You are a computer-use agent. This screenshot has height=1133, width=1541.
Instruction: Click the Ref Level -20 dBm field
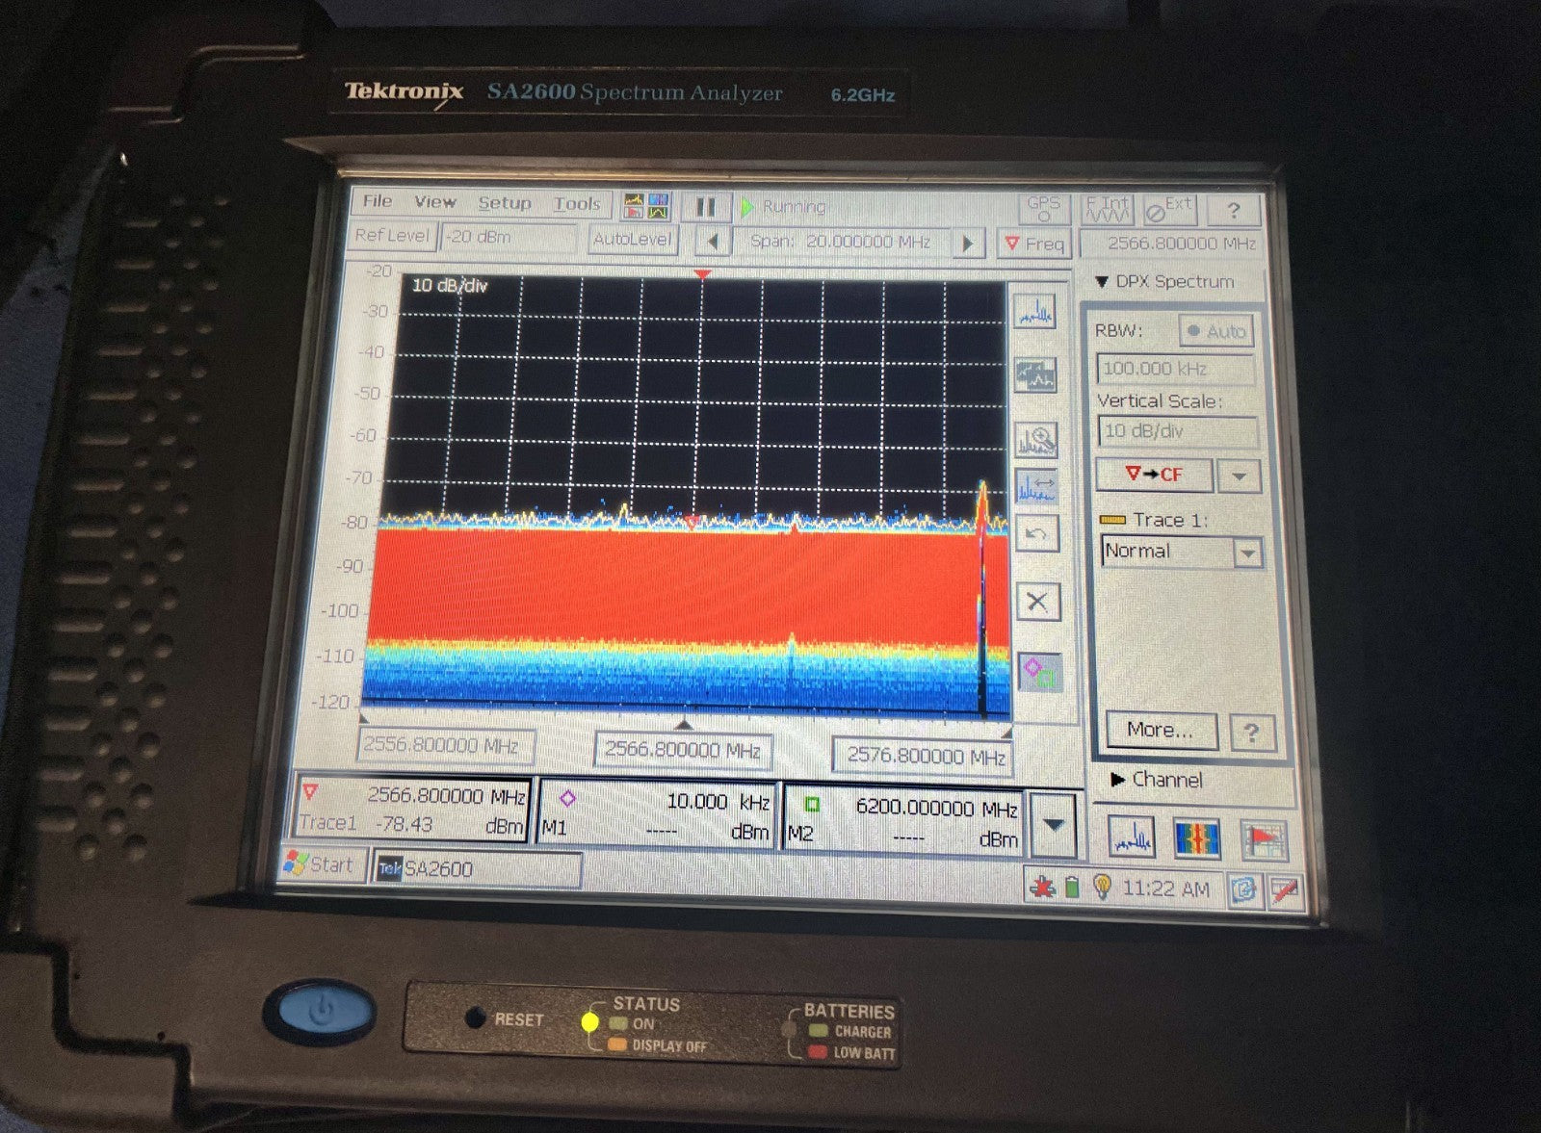tap(509, 237)
